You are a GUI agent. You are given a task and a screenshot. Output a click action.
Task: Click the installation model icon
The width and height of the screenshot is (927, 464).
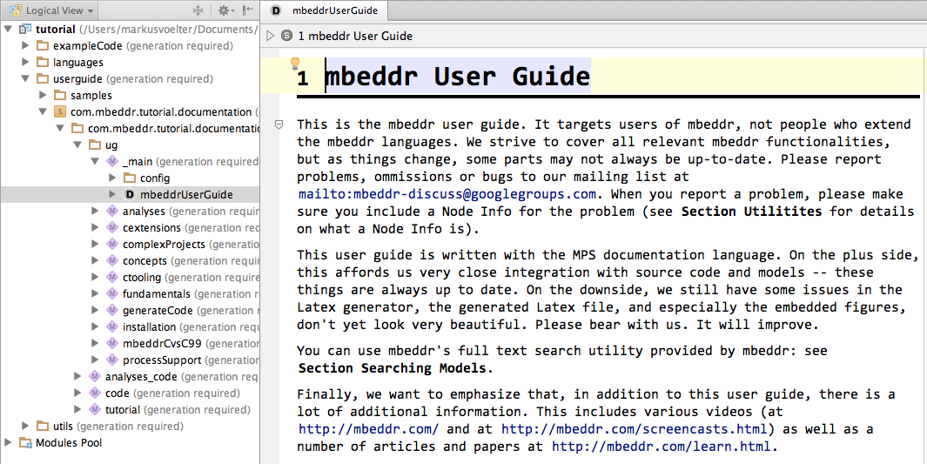[x=111, y=326]
